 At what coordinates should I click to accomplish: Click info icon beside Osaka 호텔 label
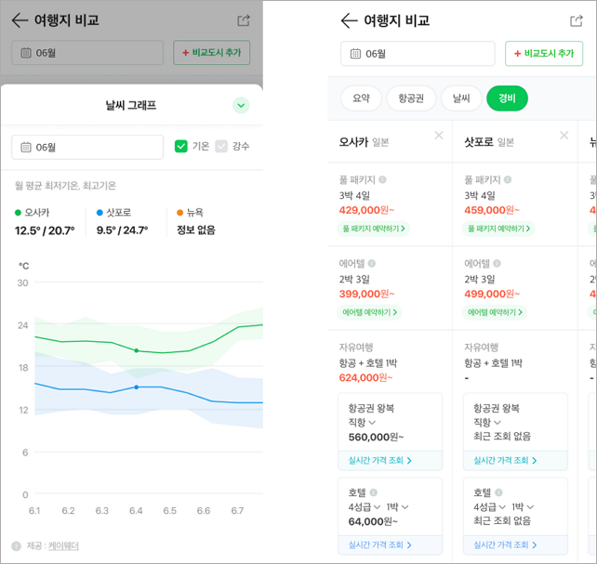[x=373, y=492]
